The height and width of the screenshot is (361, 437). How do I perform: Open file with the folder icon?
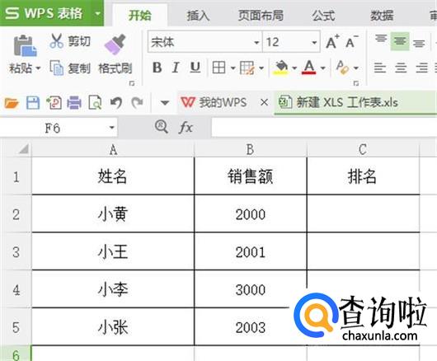[x=12, y=103]
